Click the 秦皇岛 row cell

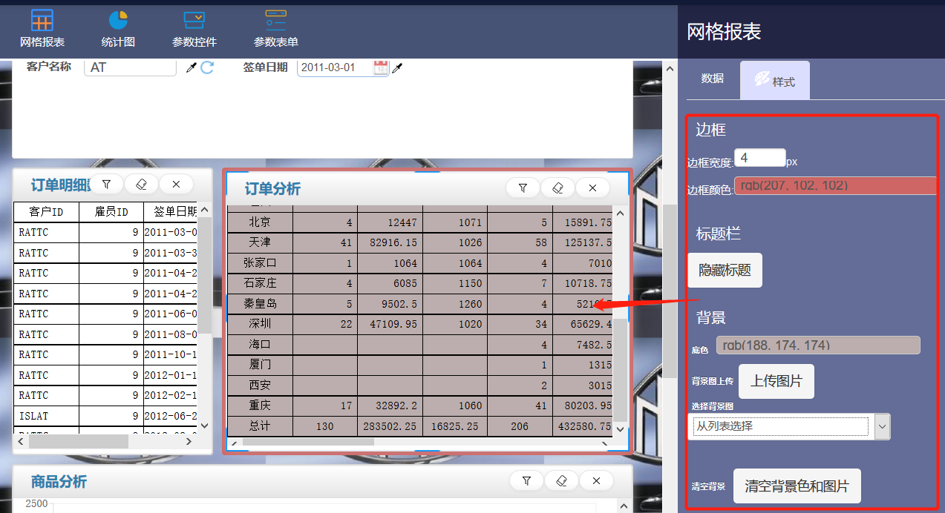[x=260, y=303]
